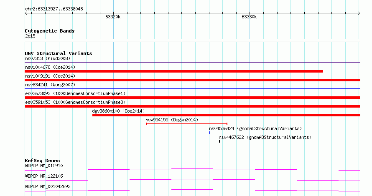Click the 63330k ruler tick label
Image resolution: width=372 pixels, height=196 pixels.
coord(249,17)
